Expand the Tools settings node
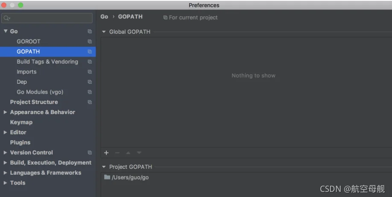Image resolution: width=392 pixels, height=197 pixels. coord(5,183)
